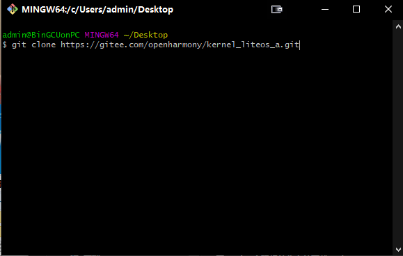Click the scrollbar up arrow

pyautogui.click(x=398, y=26)
